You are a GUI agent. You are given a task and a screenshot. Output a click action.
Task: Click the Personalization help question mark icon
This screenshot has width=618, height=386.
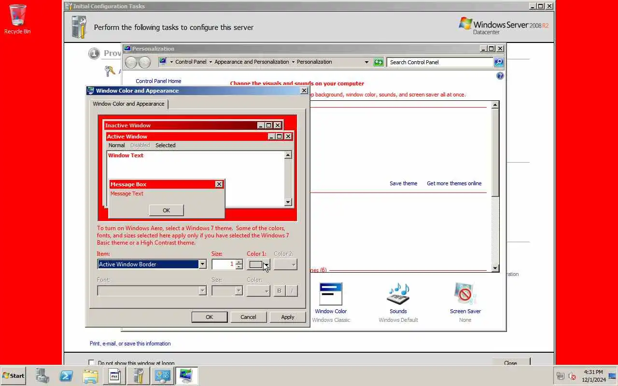click(500, 76)
